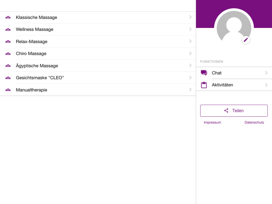Select the Manualtherapie entry

click(98, 90)
